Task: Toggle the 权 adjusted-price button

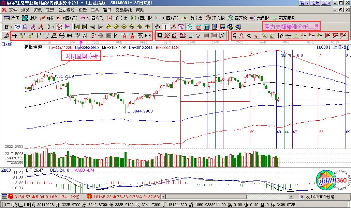Action: 59,27
